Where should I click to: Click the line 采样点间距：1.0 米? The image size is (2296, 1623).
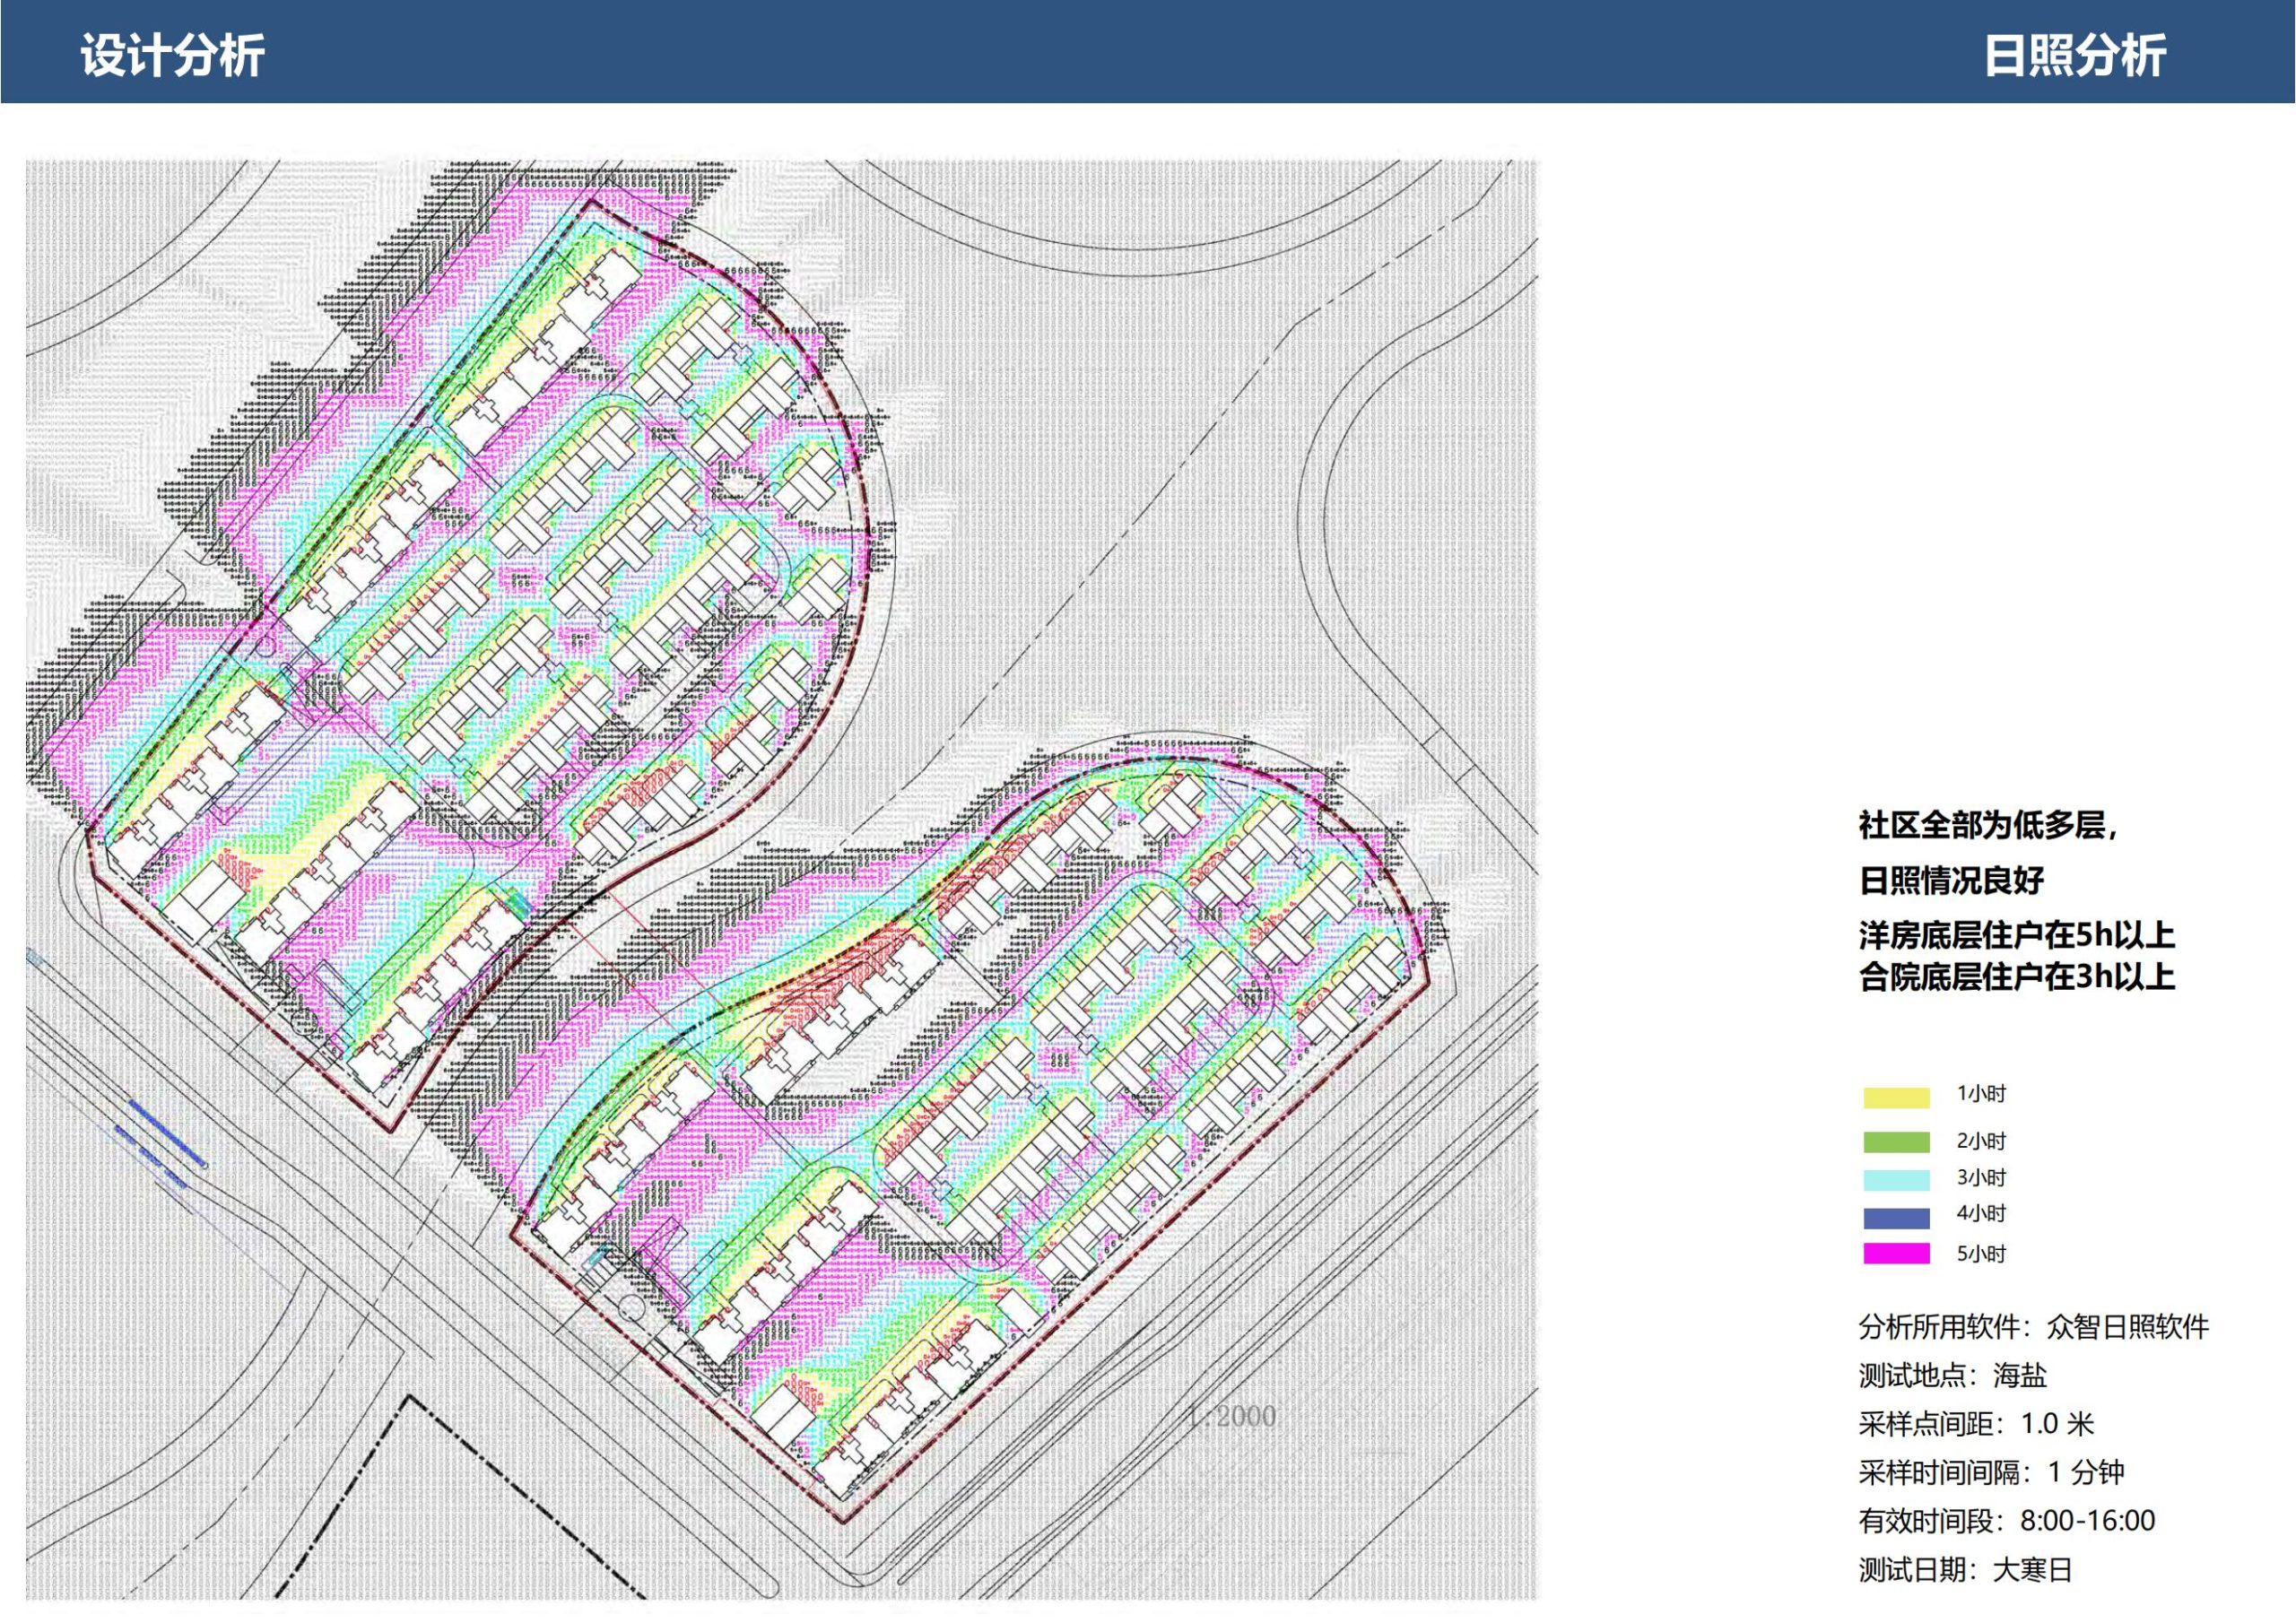point(1976,1424)
